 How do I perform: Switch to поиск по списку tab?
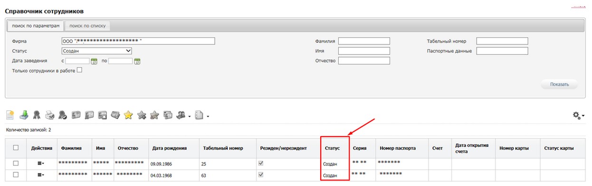click(x=87, y=26)
